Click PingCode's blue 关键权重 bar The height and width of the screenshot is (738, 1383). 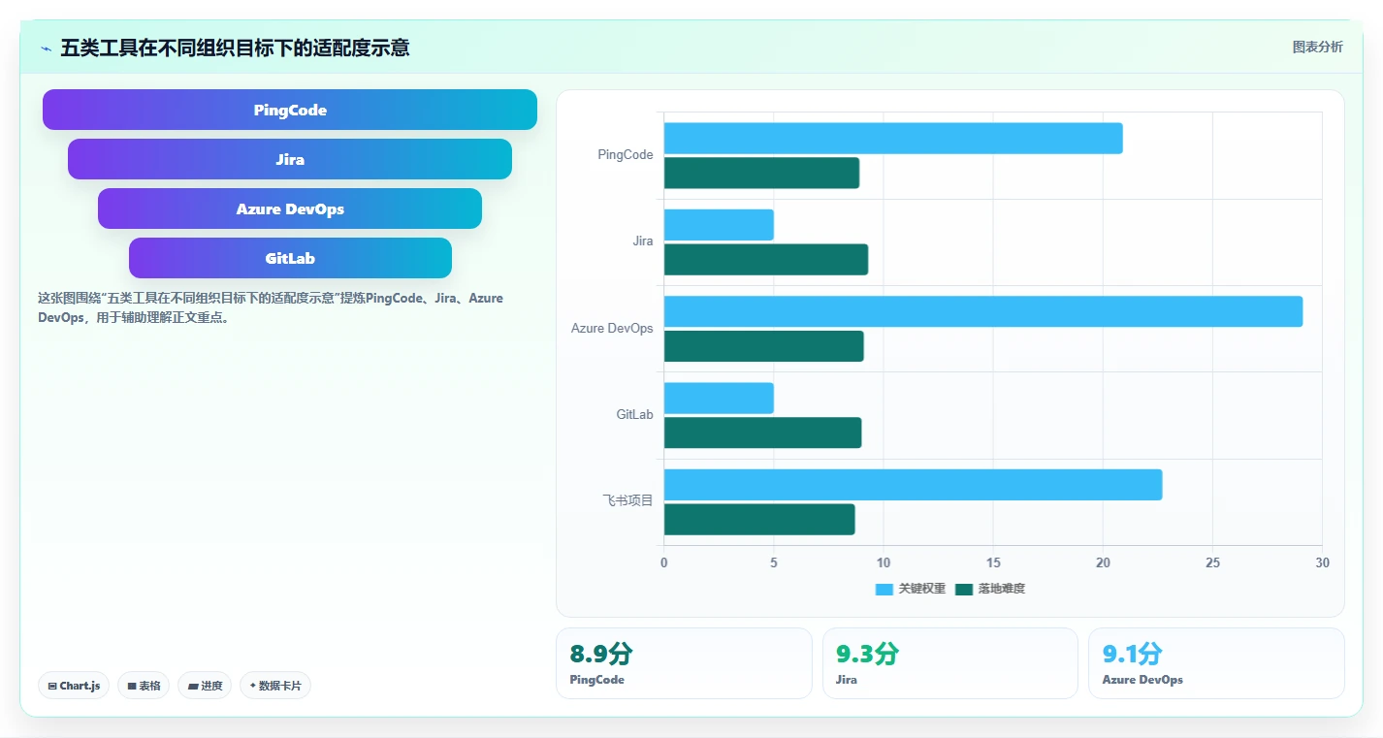tap(893, 139)
